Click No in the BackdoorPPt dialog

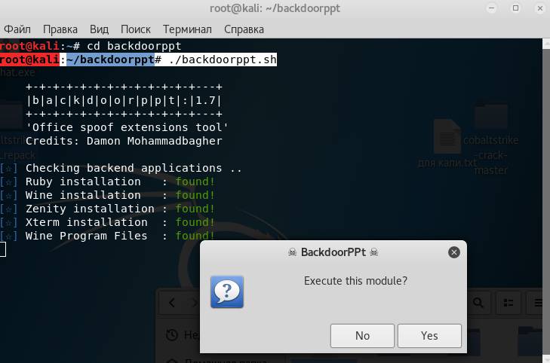tap(362, 336)
